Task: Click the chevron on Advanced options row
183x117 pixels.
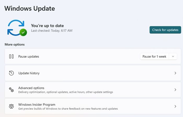Action: 175,90
